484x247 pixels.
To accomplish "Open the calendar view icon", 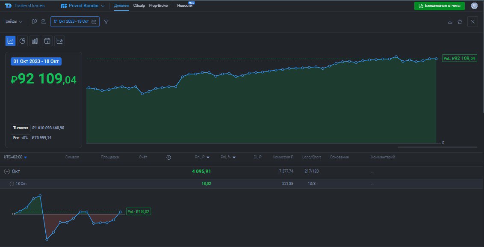I will pos(47,41).
